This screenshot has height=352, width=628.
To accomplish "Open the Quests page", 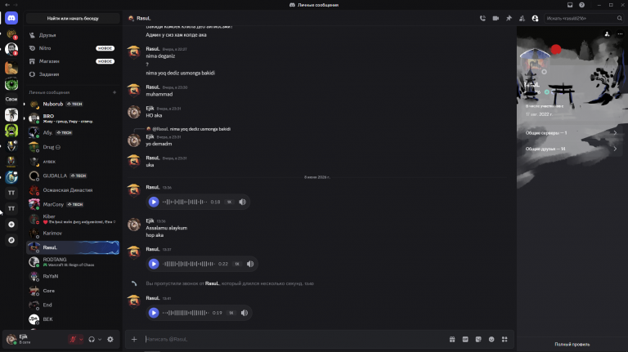I will click(73, 74).
